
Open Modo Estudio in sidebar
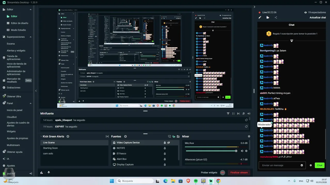(x=18, y=30)
